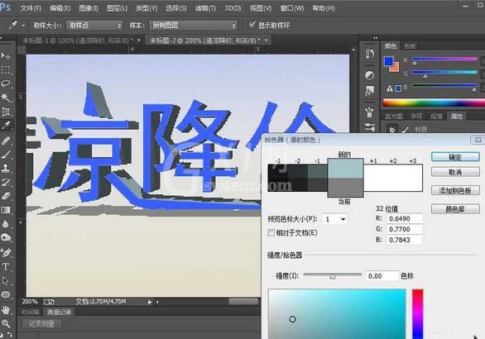
Task: Select the Gradient tool
Action: point(6,210)
